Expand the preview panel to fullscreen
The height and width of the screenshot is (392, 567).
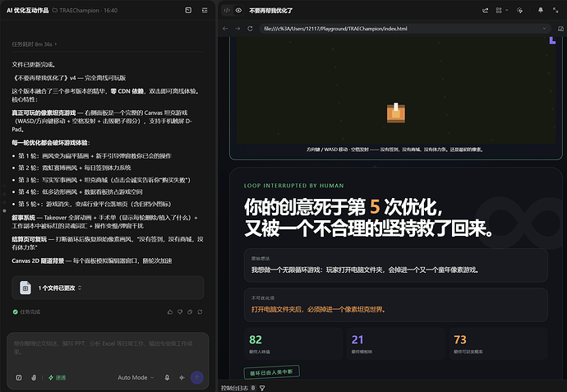click(x=555, y=11)
